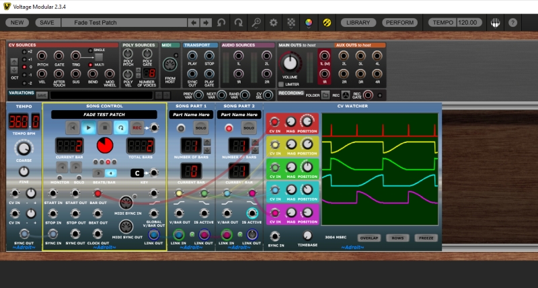
Task: Click the REC reel icon in Recording
Action: (x=346, y=95)
